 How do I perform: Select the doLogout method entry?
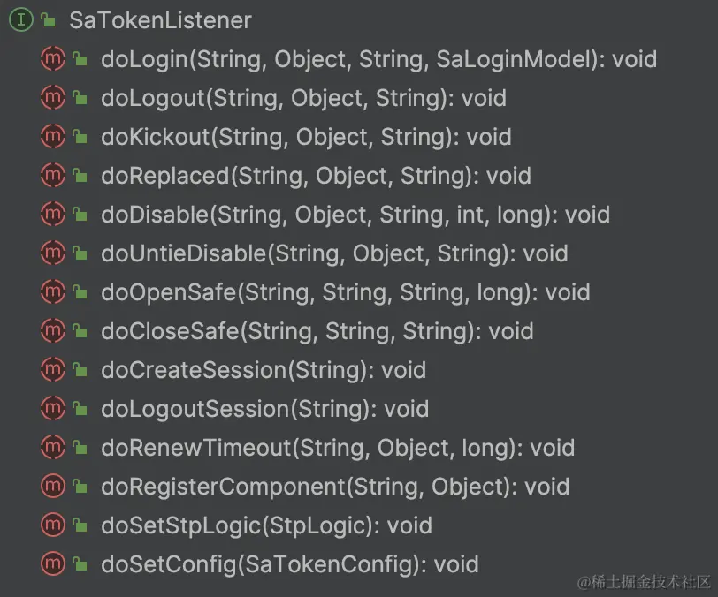coord(303,98)
